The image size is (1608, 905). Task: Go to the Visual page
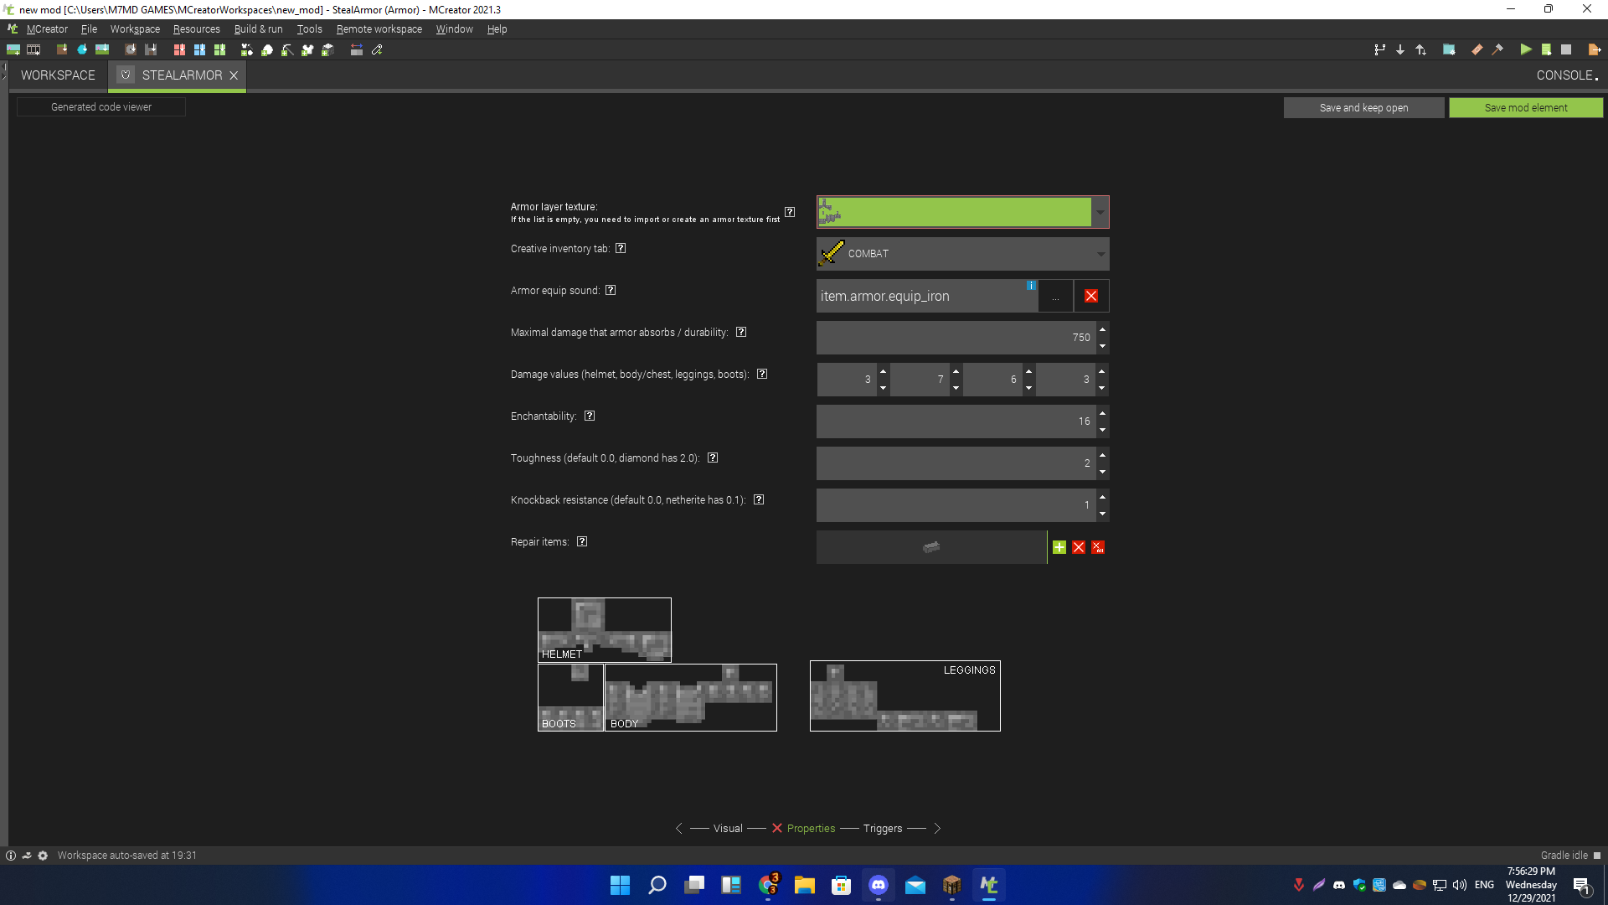[x=728, y=828]
